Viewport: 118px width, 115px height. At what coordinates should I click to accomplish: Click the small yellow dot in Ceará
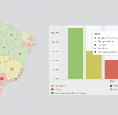tap(25, 36)
